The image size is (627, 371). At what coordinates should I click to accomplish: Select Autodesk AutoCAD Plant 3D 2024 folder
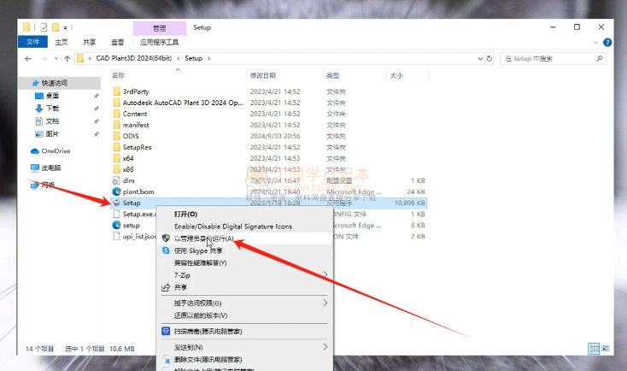pyautogui.click(x=182, y=103)
